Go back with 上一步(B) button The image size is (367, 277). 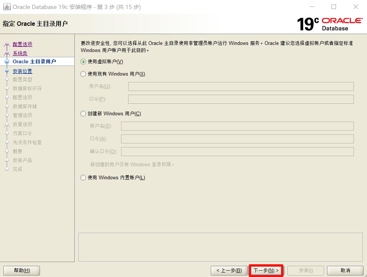(229, 270)
